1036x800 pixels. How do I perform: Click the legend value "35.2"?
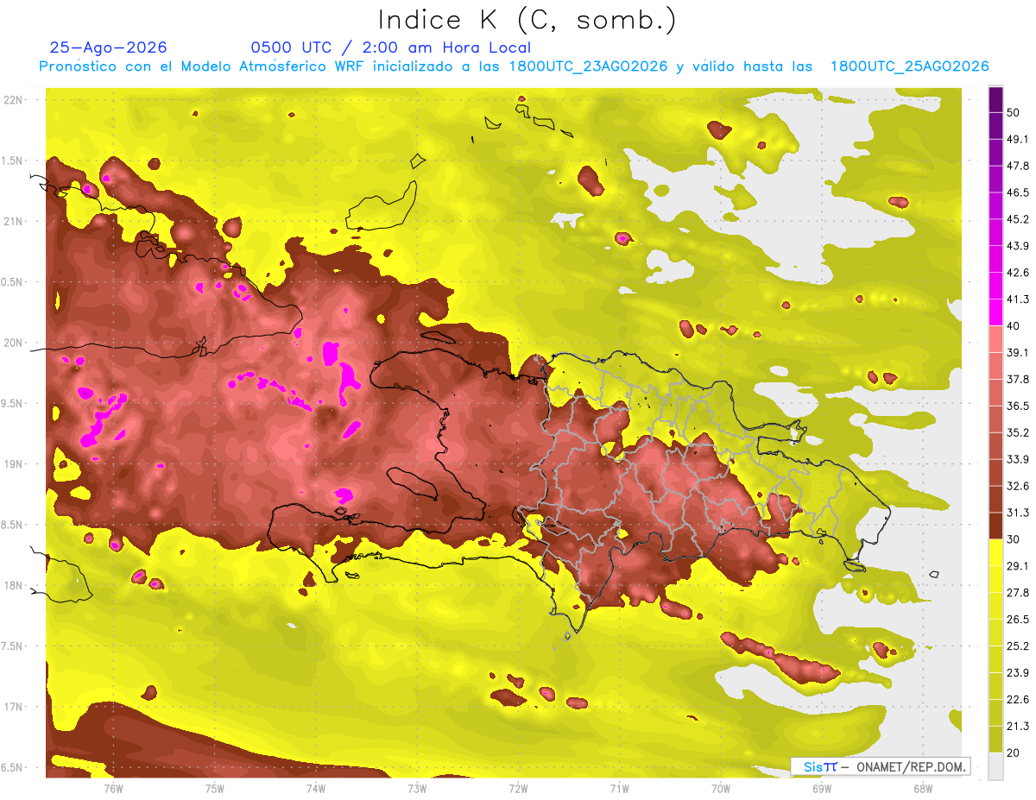[1018, 432]
